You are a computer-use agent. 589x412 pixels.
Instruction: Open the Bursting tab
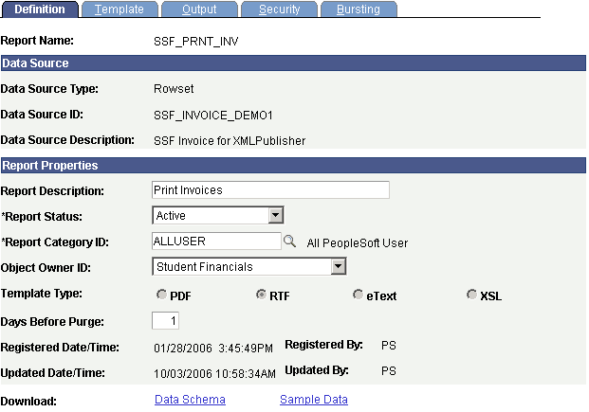coord(359,9)
